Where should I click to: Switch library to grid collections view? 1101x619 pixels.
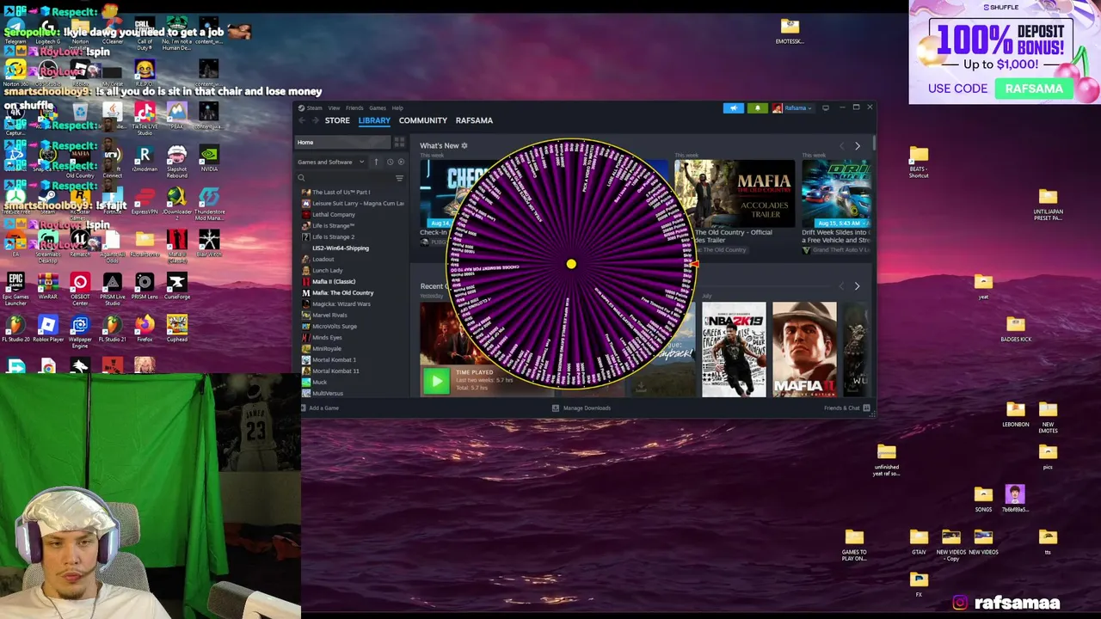click(x=399, y=142)
